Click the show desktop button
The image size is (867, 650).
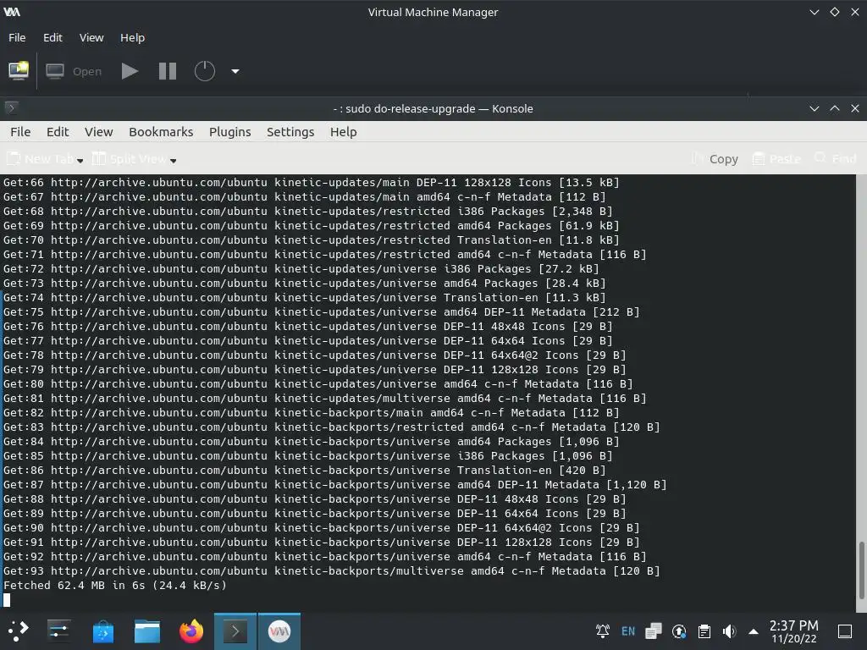tap(845, 631)
